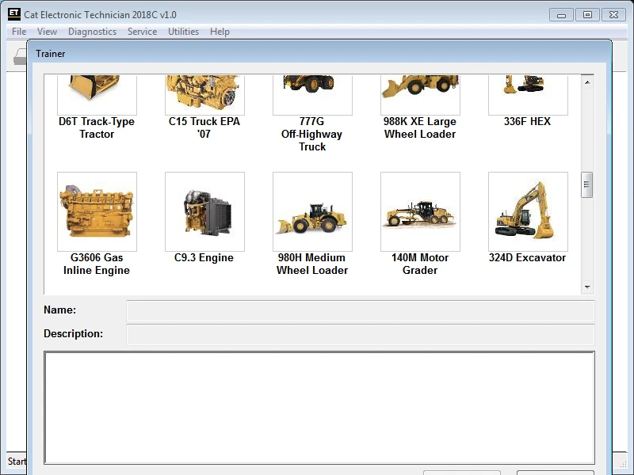This screenshot has width=634, height=475.
Task: Click the "C9.3 Engine" label
Action: [204, 258]
